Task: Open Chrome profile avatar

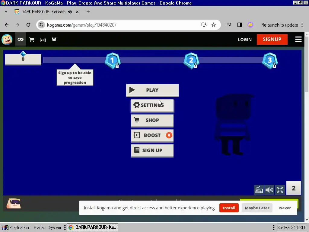Action: [x=250, y=25]
